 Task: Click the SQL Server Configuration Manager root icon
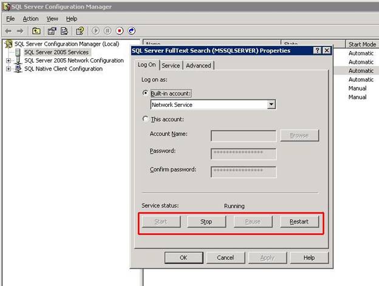tap(9, 44)
